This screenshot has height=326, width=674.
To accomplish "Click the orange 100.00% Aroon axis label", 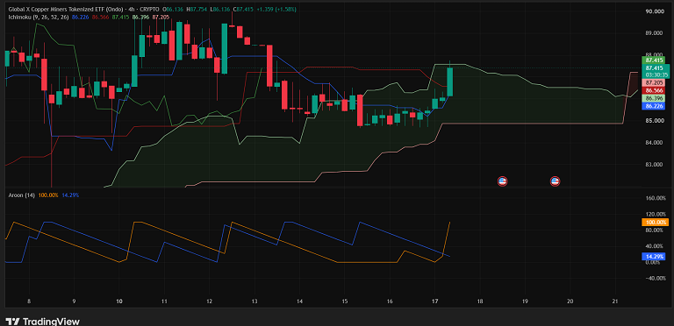I will [655, 223].
